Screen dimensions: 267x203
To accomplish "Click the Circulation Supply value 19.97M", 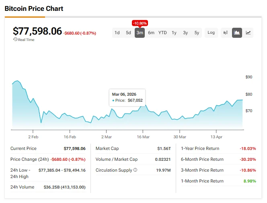I will [x=163, y=170].
